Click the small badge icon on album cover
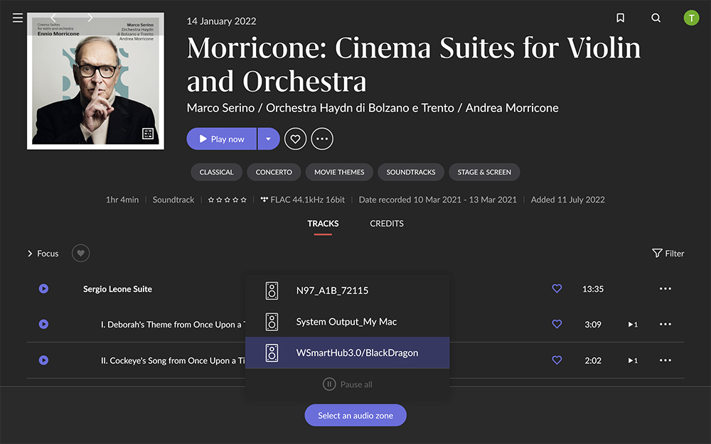 (148, 134)
